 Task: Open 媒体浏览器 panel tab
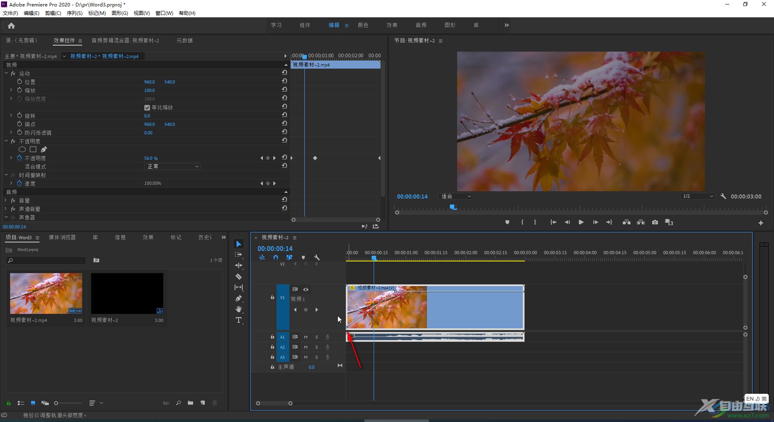click(62, 237)
